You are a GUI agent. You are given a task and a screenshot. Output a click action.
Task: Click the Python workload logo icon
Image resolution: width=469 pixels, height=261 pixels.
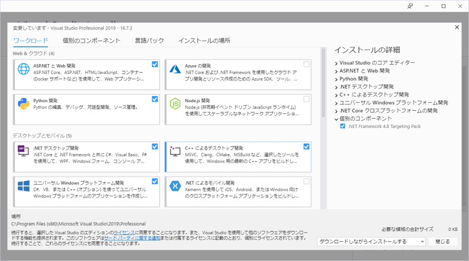[x=23, y=104]
